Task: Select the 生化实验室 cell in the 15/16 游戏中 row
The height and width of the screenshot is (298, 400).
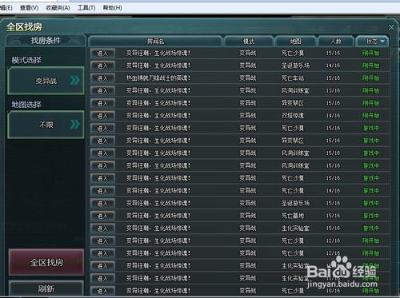Action: pyautogui.click(x=295, y=228)
